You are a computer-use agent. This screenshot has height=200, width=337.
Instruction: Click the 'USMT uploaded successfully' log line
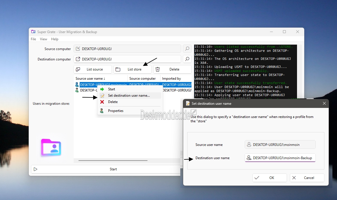241,71
